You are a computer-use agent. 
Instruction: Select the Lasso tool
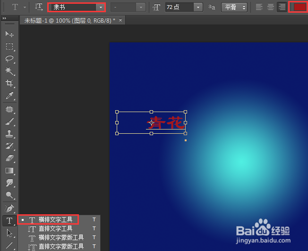(9, 59)
